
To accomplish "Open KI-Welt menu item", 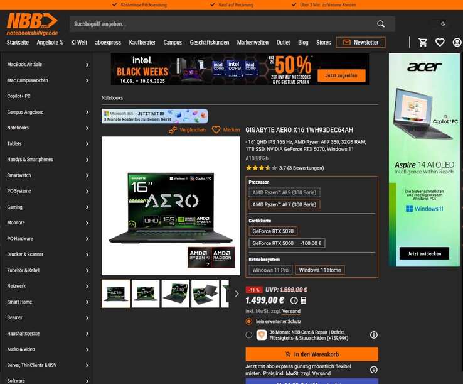I will [79, 42].
